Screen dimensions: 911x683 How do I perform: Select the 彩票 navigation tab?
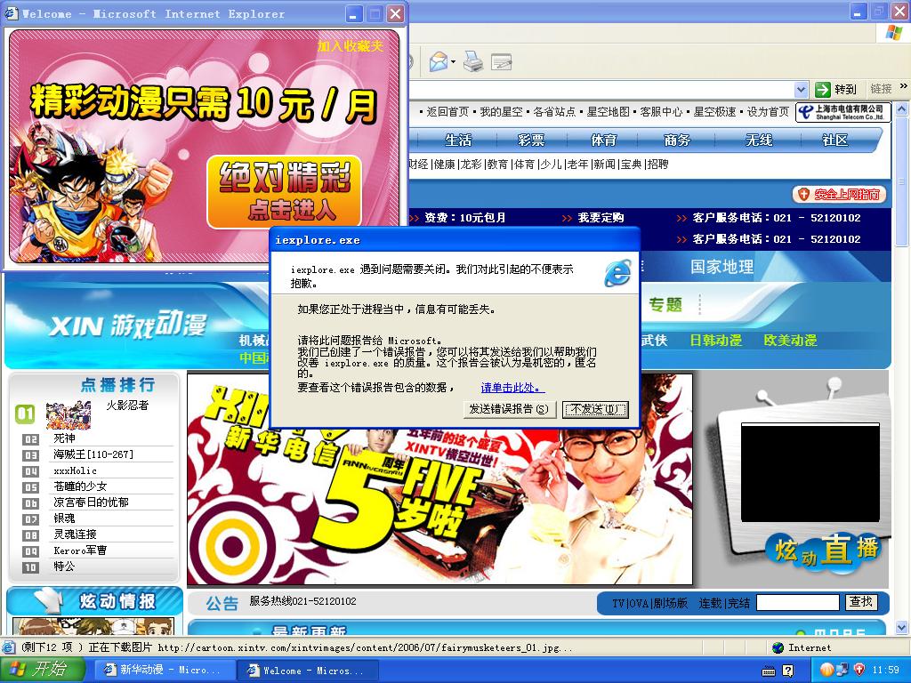(531, 140)
